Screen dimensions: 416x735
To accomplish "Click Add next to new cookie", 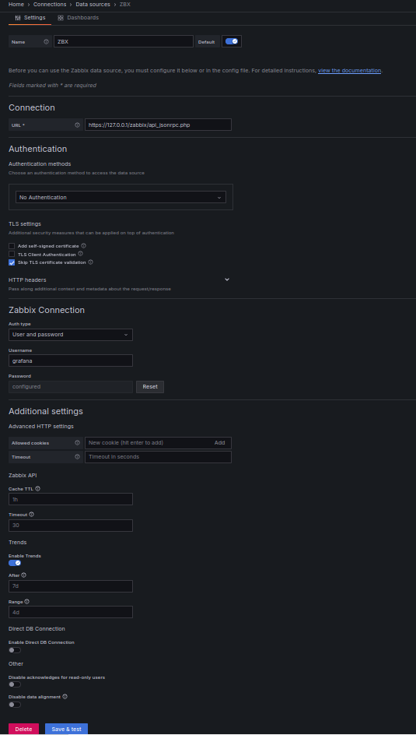I will (x=219, y=443).
